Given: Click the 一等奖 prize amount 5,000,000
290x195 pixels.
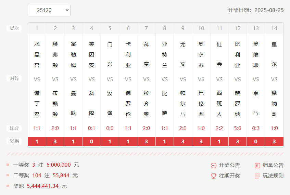Looking at the screenshot, I should pos(58,165).
